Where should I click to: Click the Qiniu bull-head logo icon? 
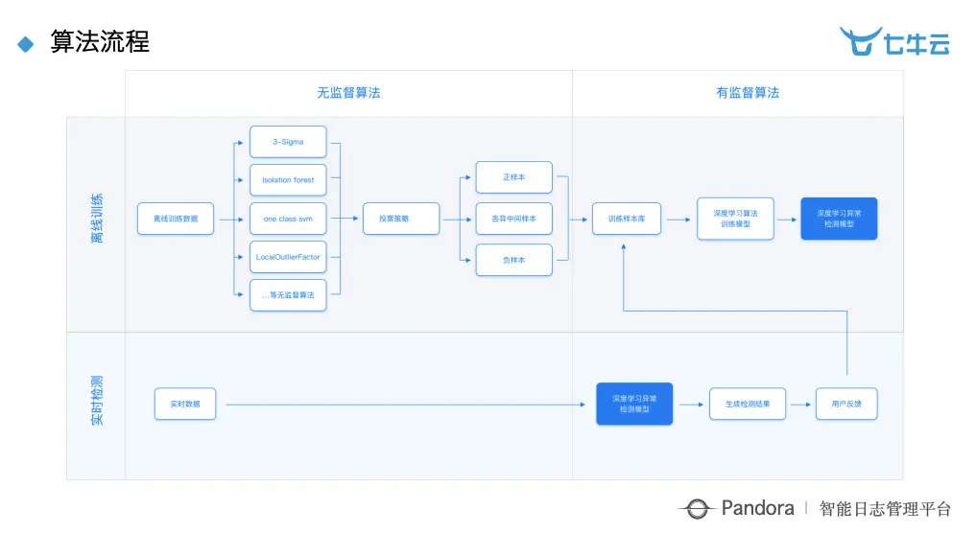pos(861,41)
